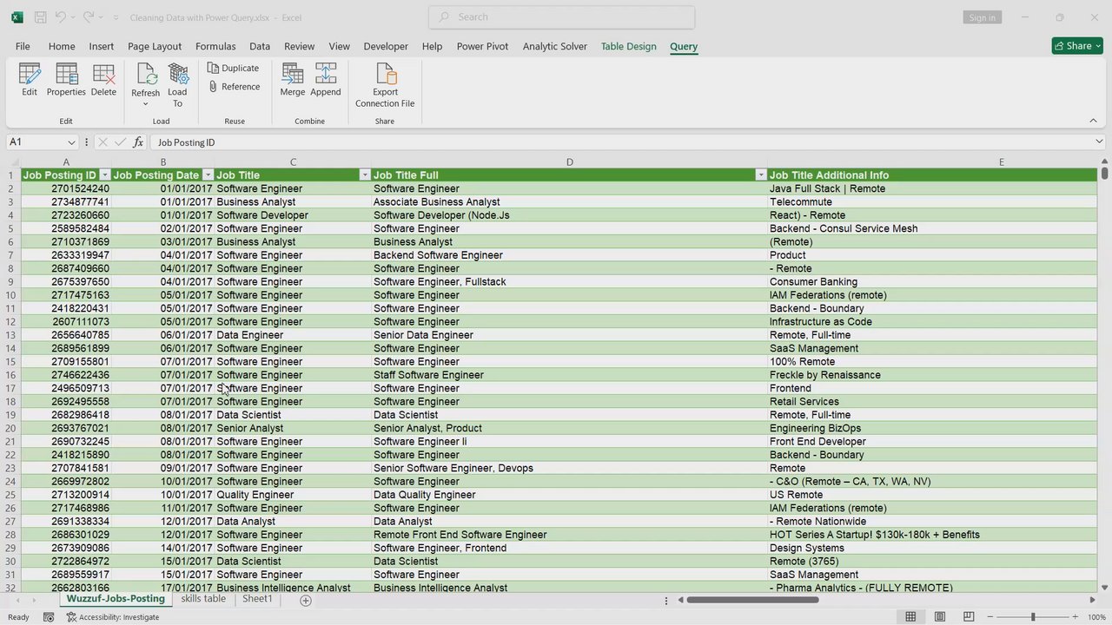Viewport: 1112px width, 625px height.
Task: Click the horizontal scrollbar thumb
Action: [752, 600]
